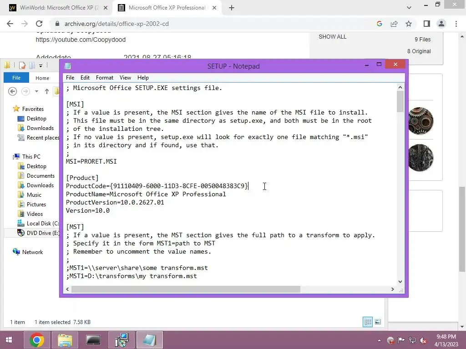Click the ProductName line in Notepad
This screenshot has width=466, height=349.
pos(146,194)
